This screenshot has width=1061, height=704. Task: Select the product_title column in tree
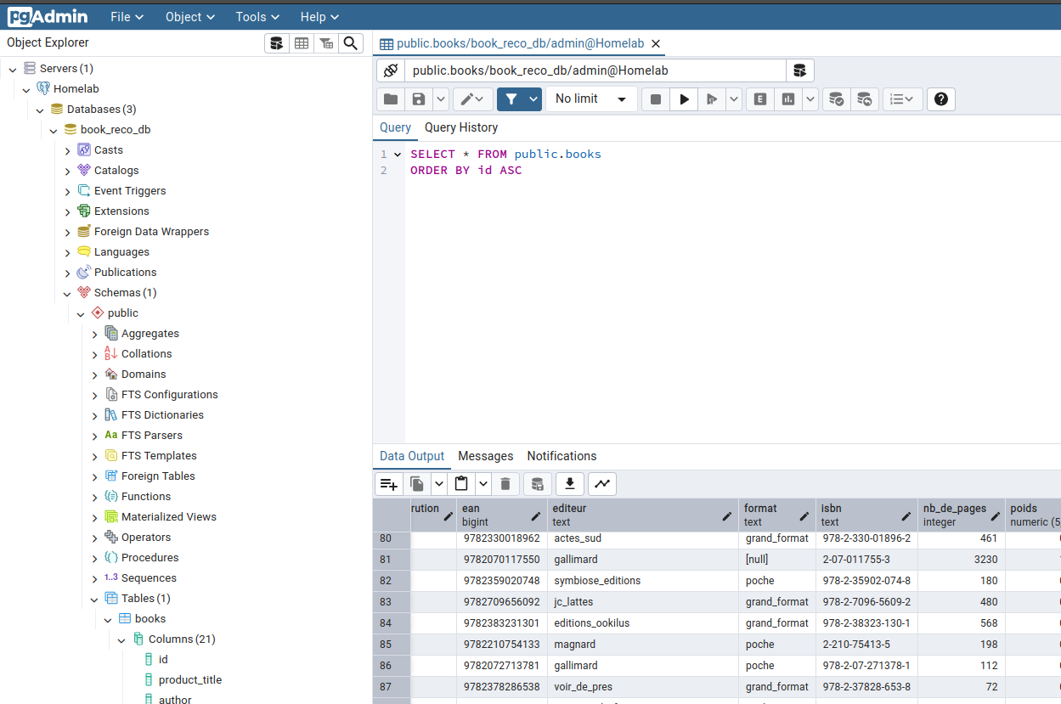pyautogui.click(x=190, y=680)
